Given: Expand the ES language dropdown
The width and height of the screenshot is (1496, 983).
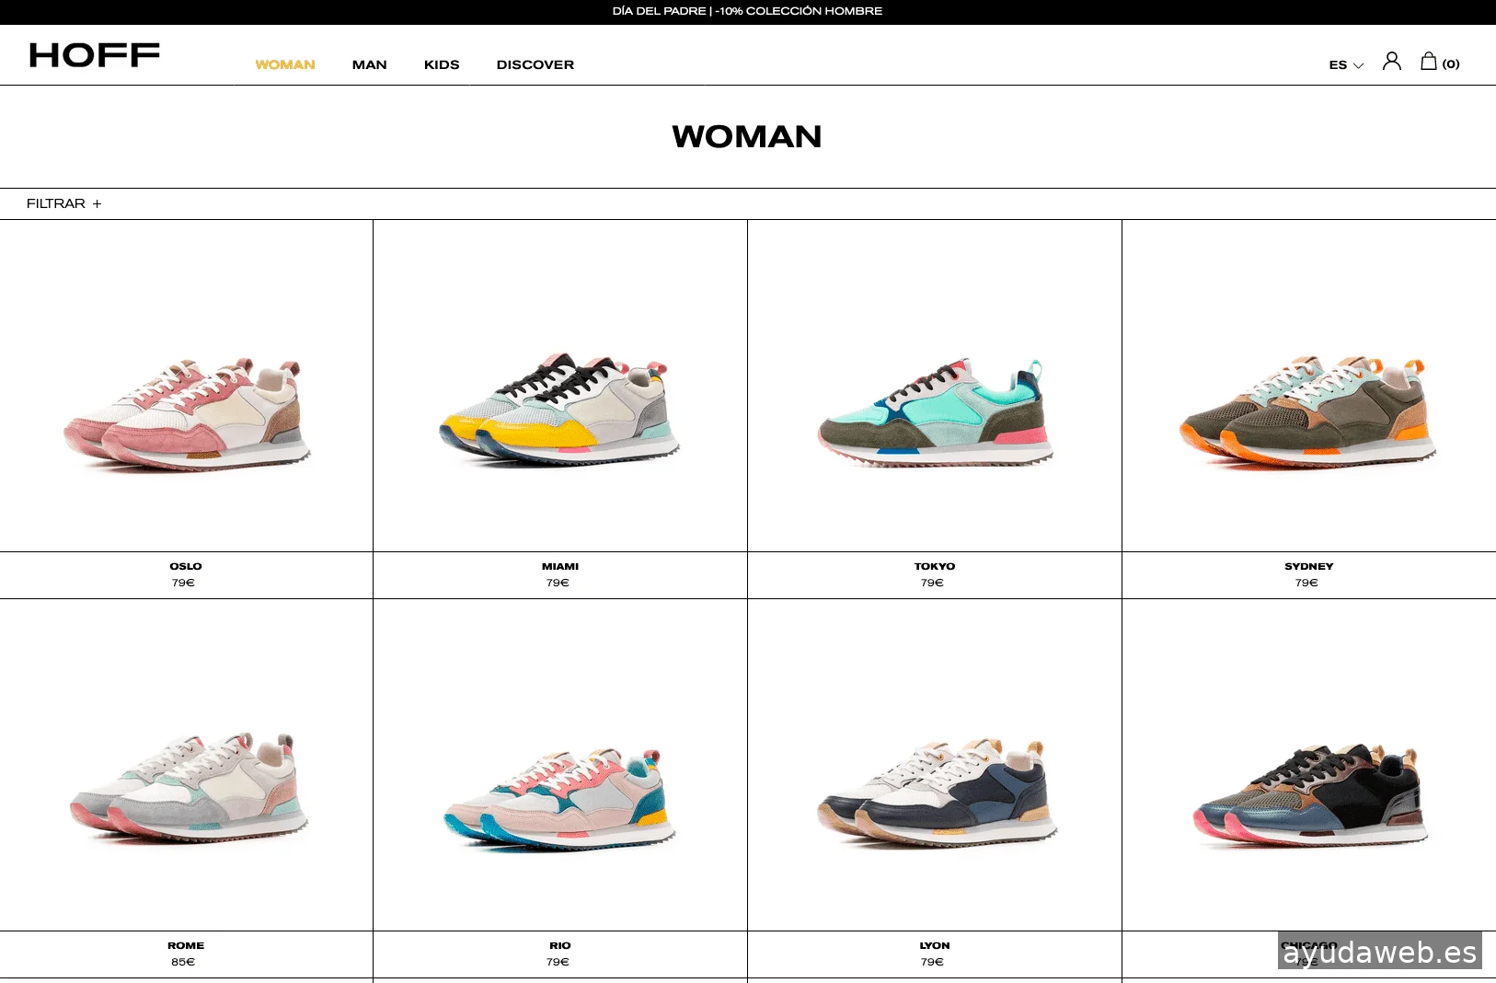Looking at the screenshot, I should [x=1345, y=64].
